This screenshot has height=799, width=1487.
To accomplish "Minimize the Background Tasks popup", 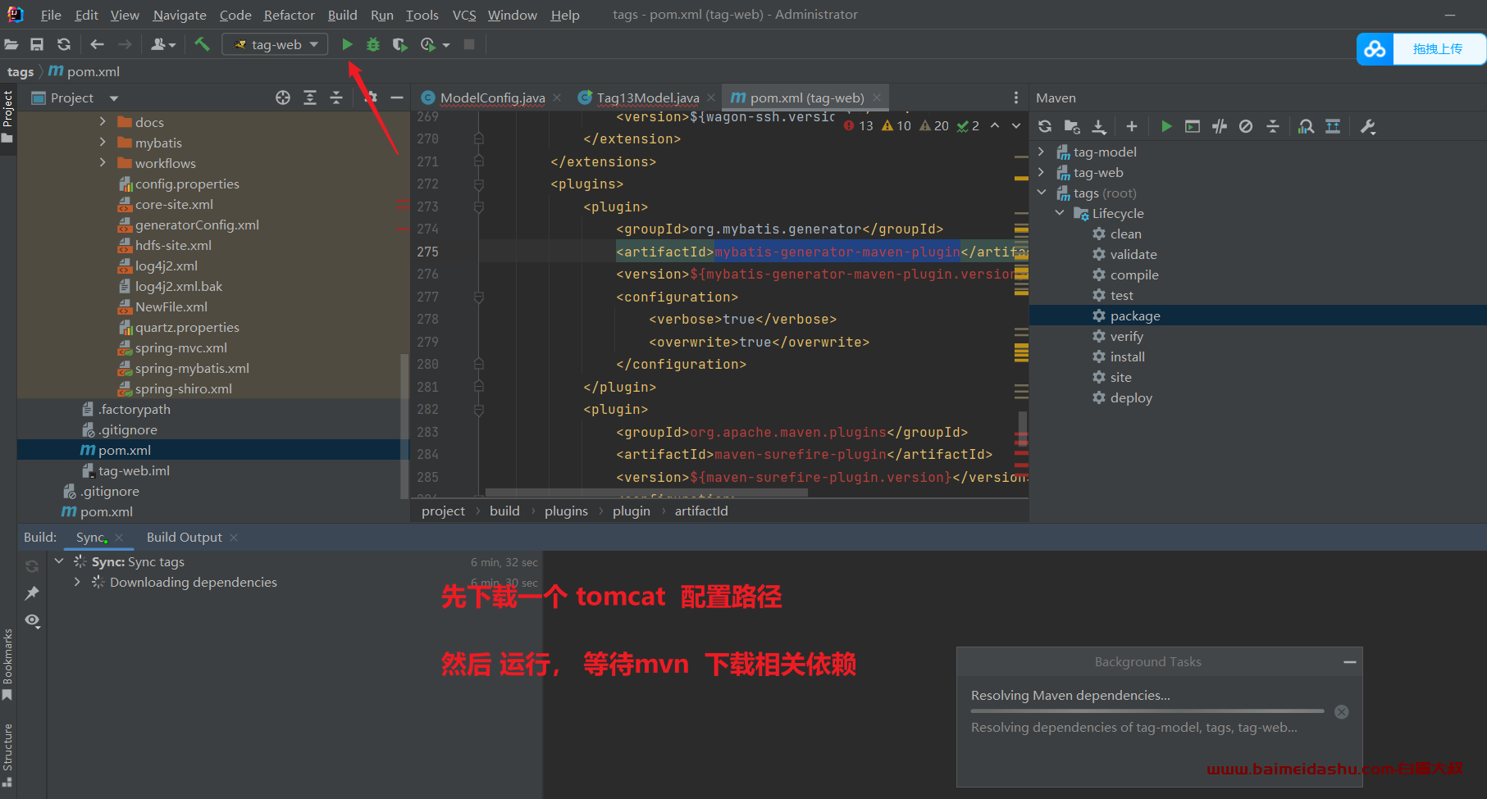I will click(1350, 662).
